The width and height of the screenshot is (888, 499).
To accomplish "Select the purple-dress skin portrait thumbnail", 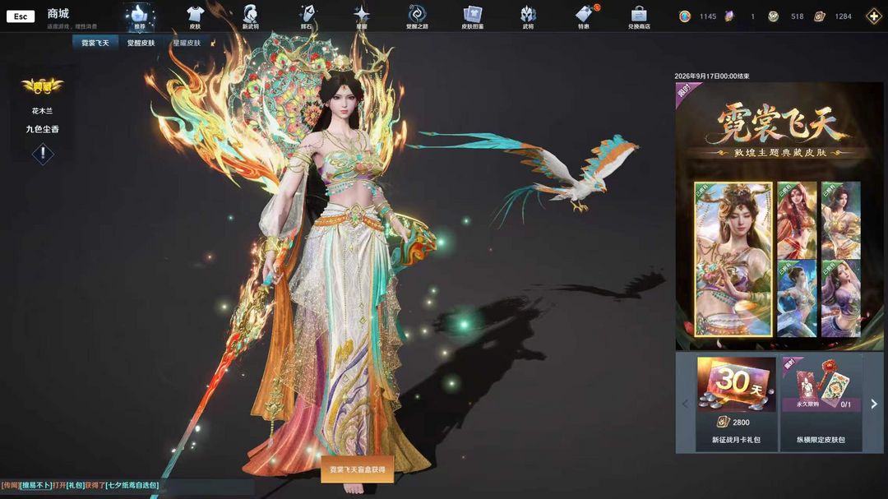I will 841,298.
